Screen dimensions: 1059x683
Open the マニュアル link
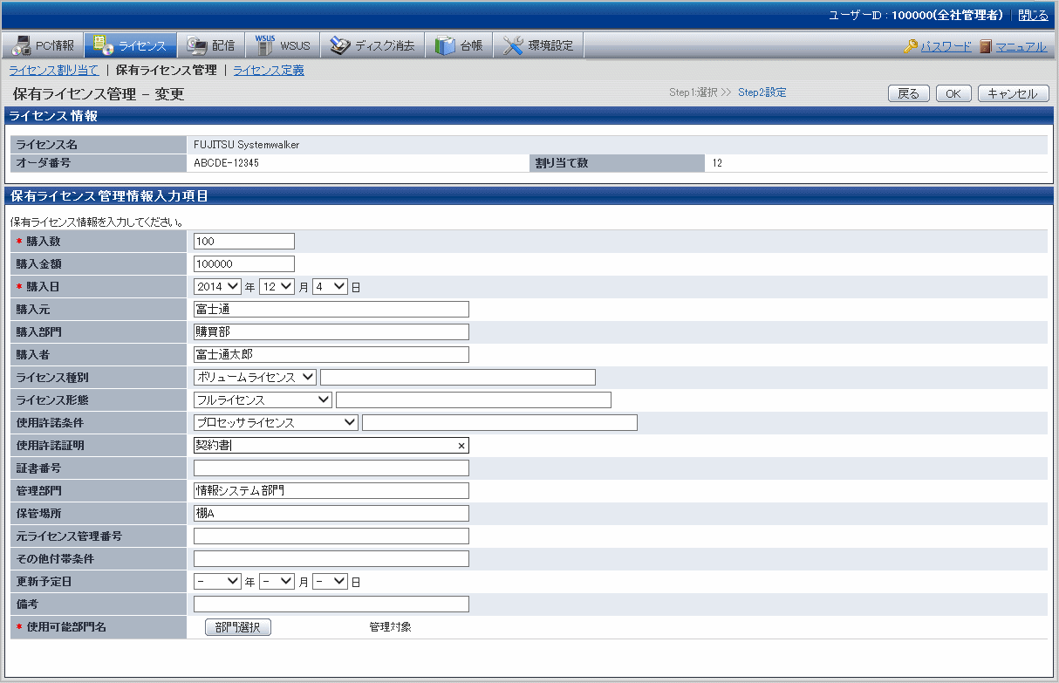(1021, 47)
